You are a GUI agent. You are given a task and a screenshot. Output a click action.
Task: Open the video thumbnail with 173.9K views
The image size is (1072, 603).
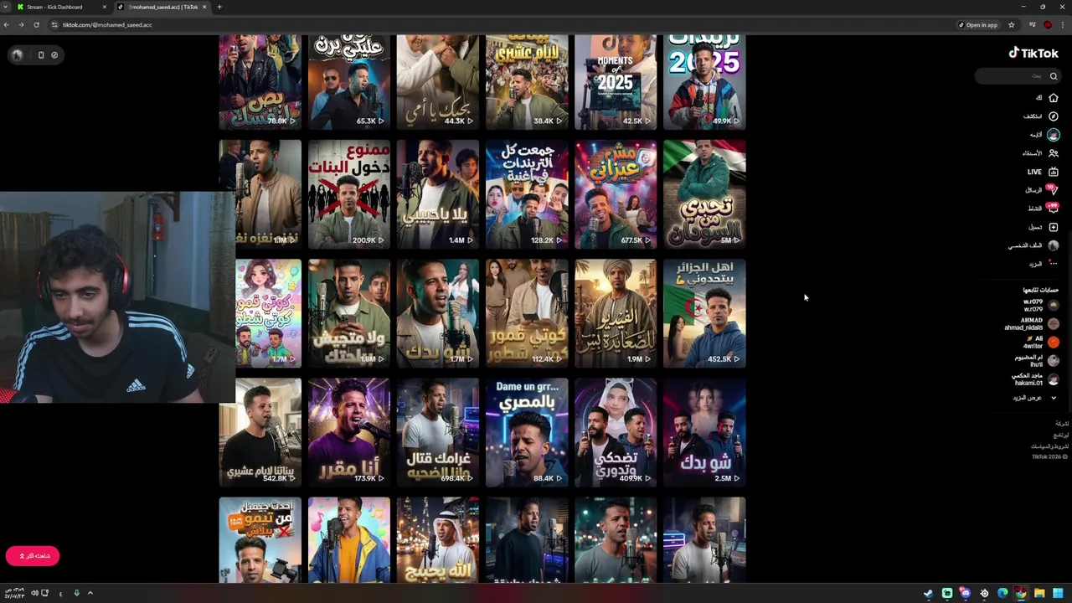pos(349,432)
